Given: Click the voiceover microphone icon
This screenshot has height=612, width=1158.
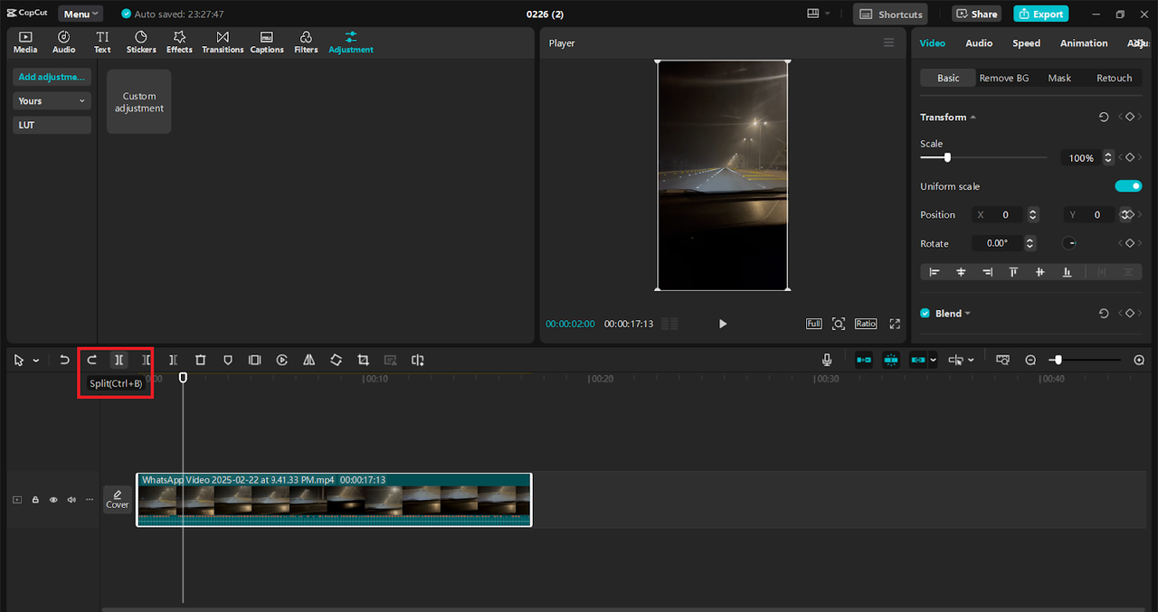Looking at the screenshot, I should (x=826, y=360).
